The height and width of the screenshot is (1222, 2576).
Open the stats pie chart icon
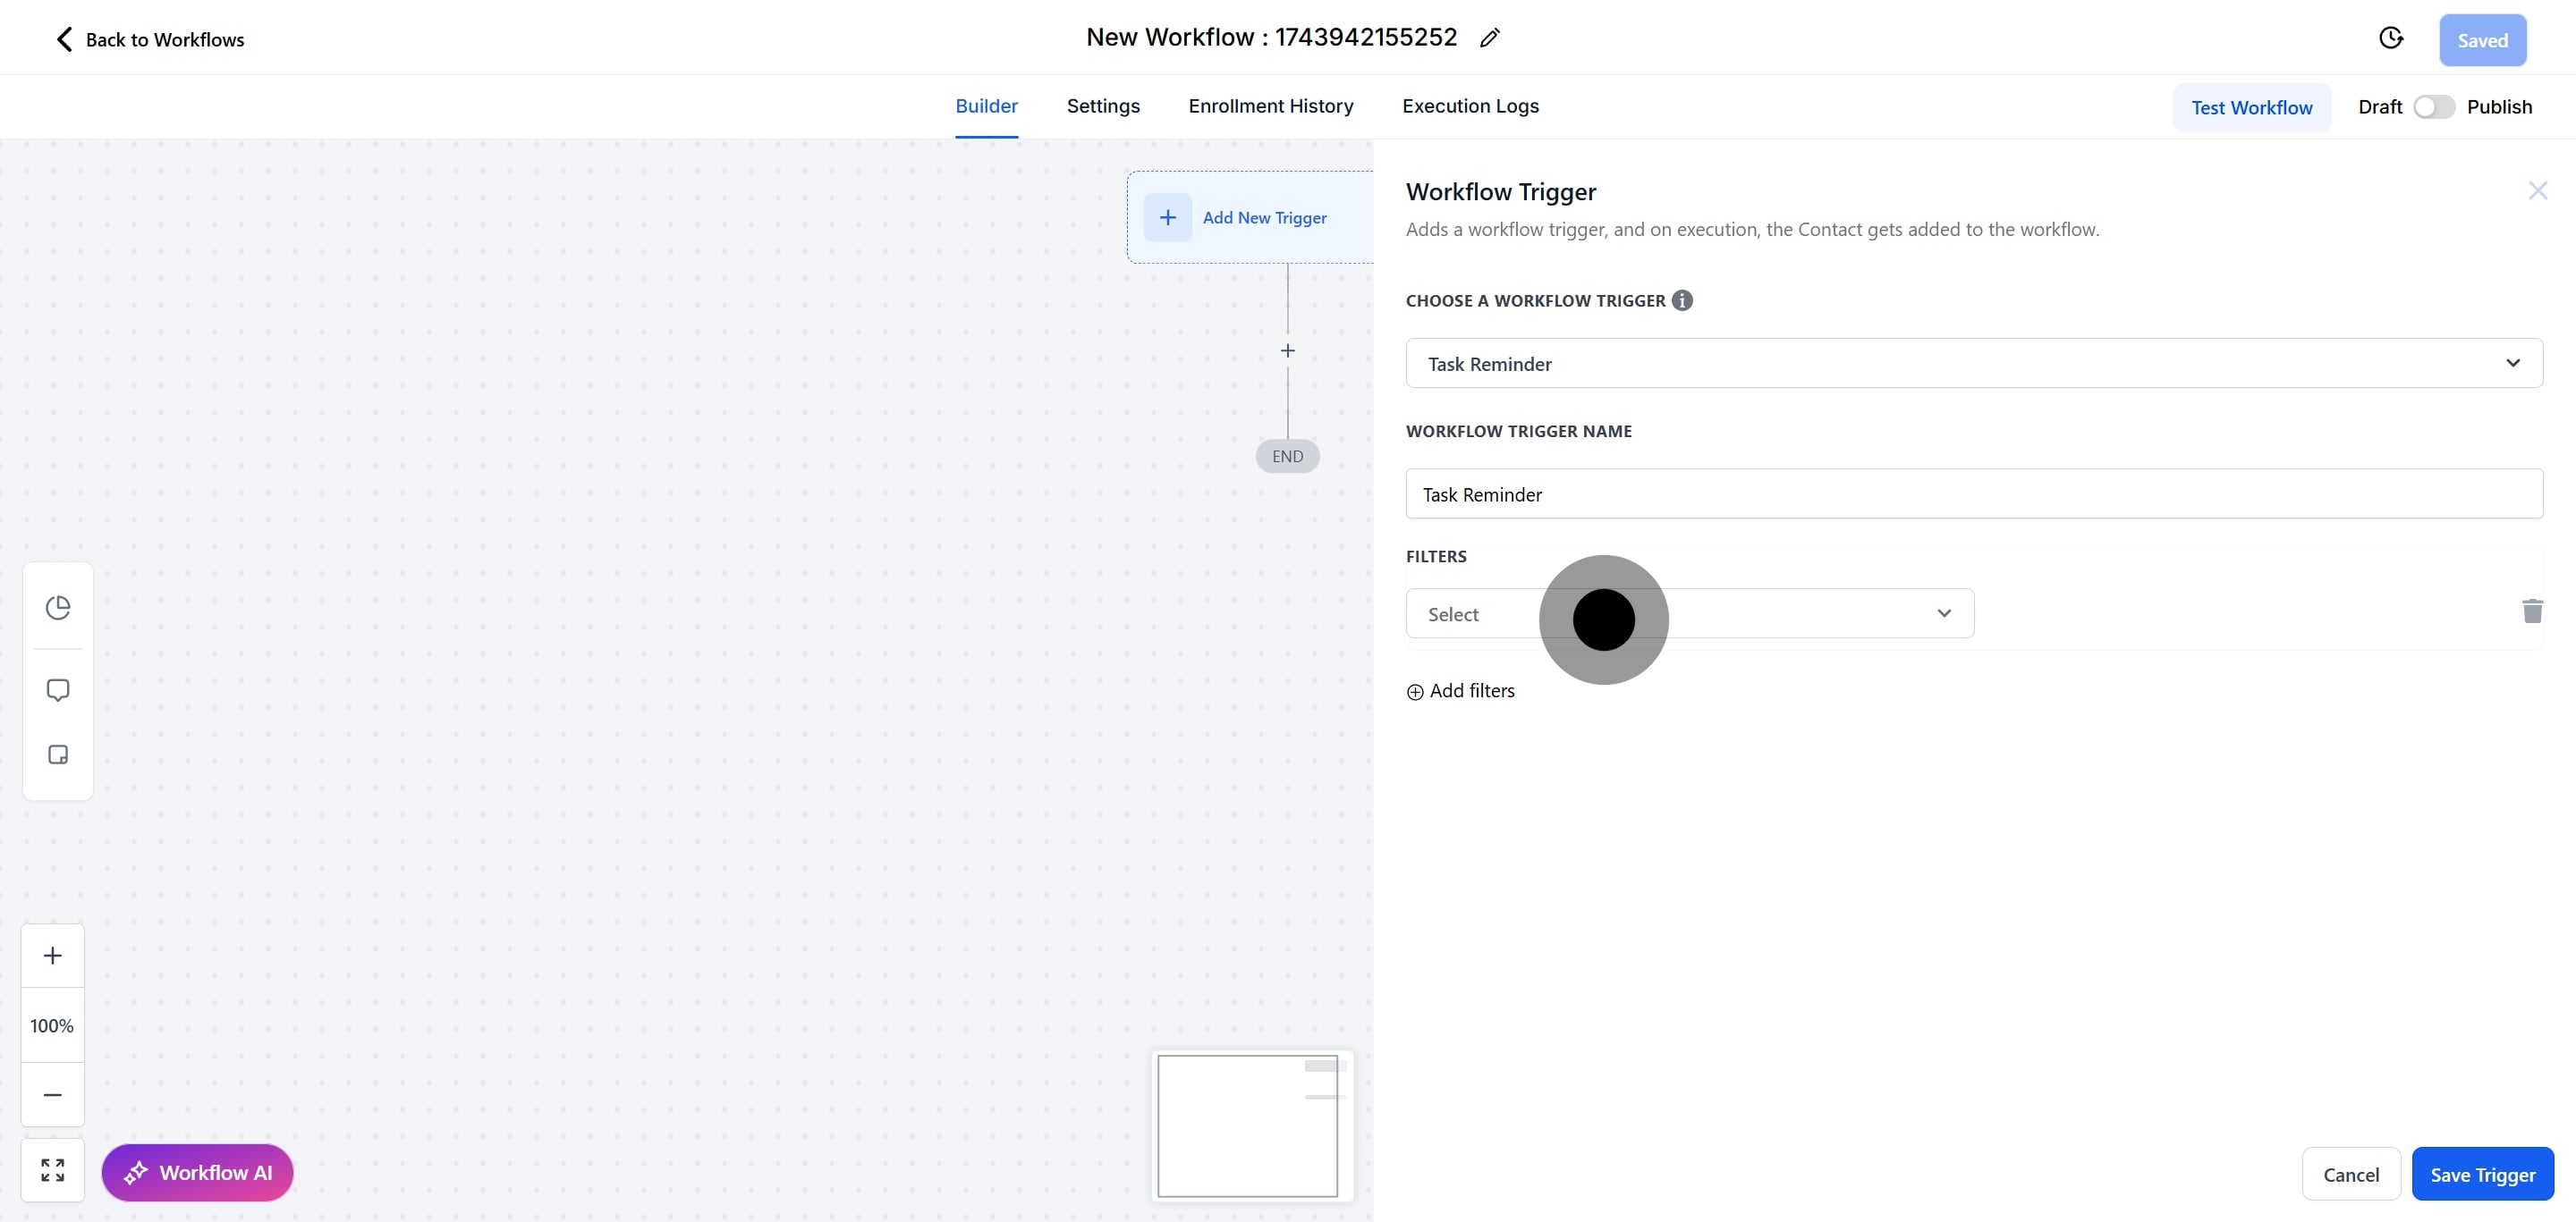(58, 608)
